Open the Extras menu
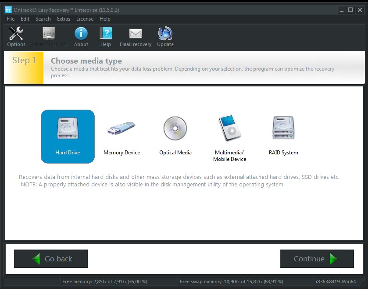The height and width of the screenshot is (289, 368). tap(64, 19)
